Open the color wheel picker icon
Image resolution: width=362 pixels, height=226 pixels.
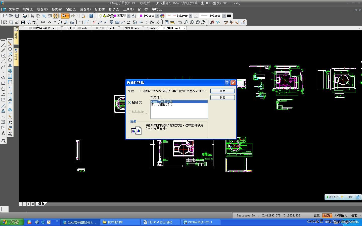[162, 16]
